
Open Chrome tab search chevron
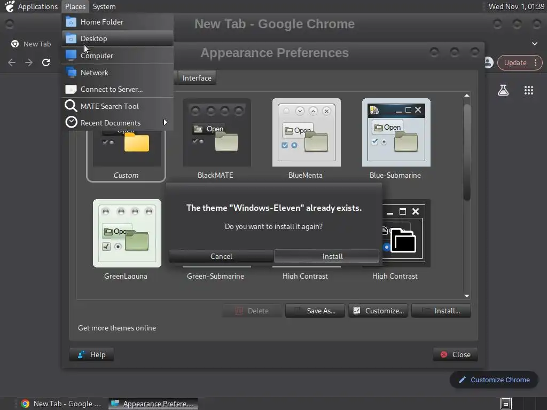534,44
